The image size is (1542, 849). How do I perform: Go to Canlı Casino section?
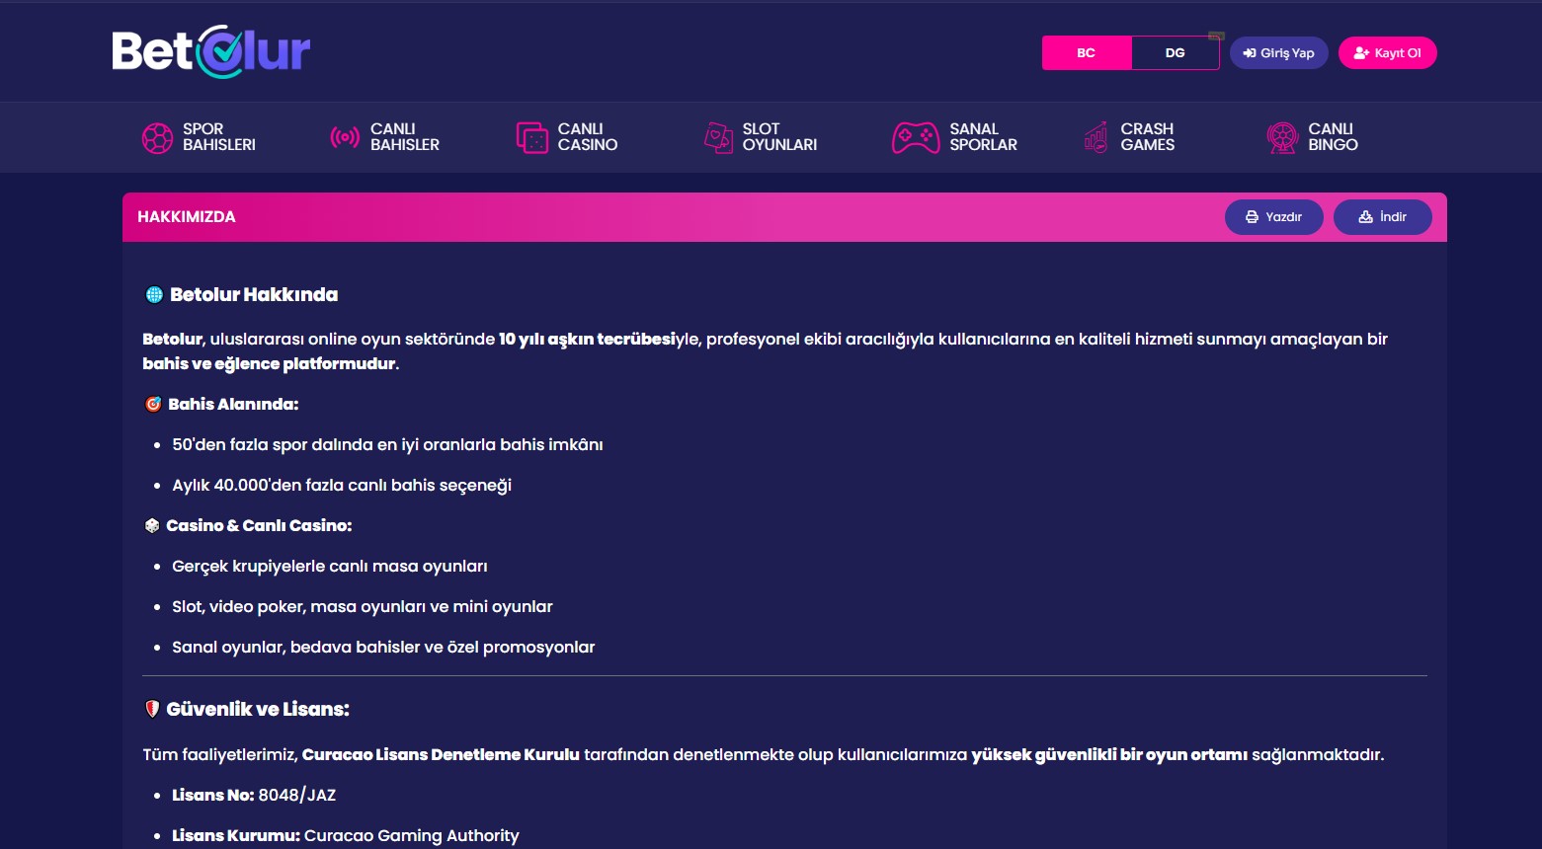567,137
